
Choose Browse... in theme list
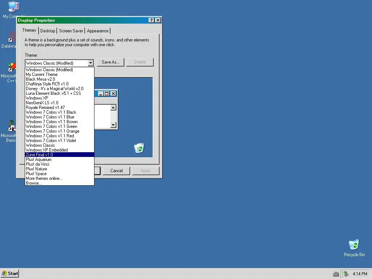coord(60,183)
